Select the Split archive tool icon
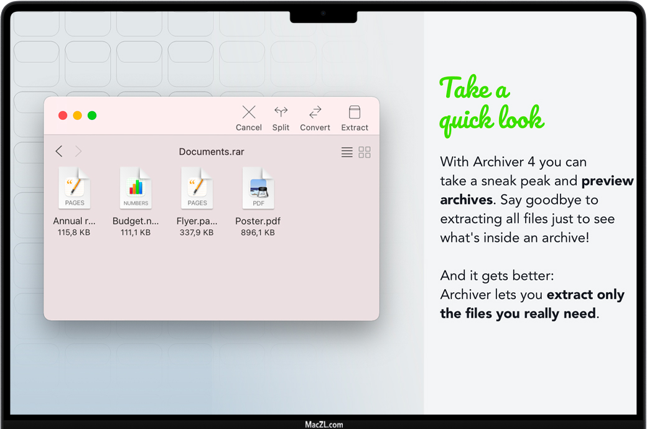Viewport: 647px width, 429px height. pos(281,113)
